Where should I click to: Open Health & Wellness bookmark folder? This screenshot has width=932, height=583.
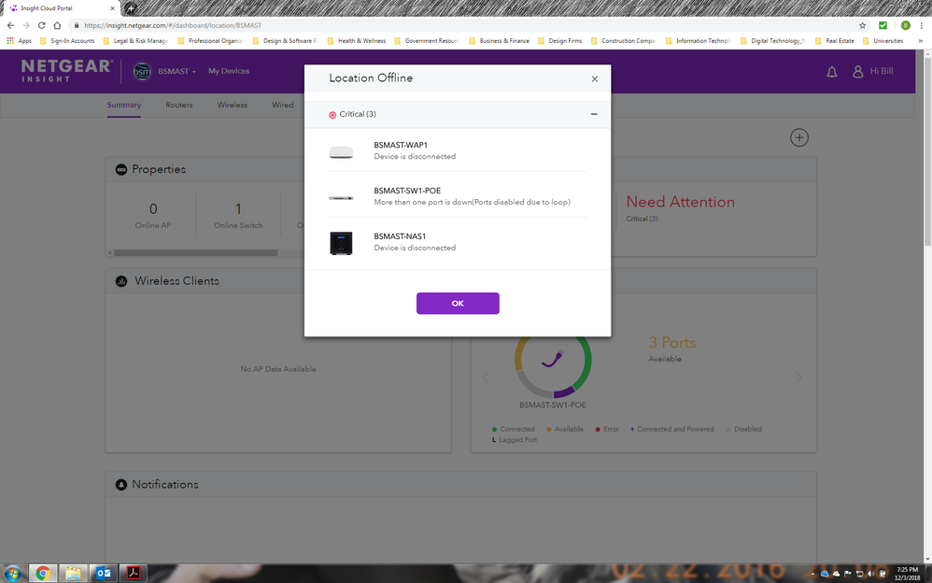(357, 41)
